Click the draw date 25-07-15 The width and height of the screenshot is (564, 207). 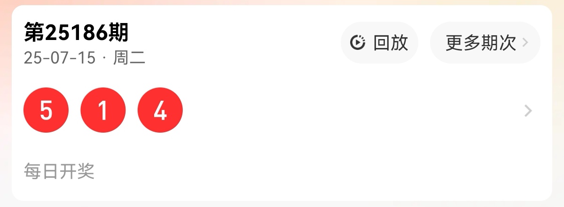tap(59, 58)
